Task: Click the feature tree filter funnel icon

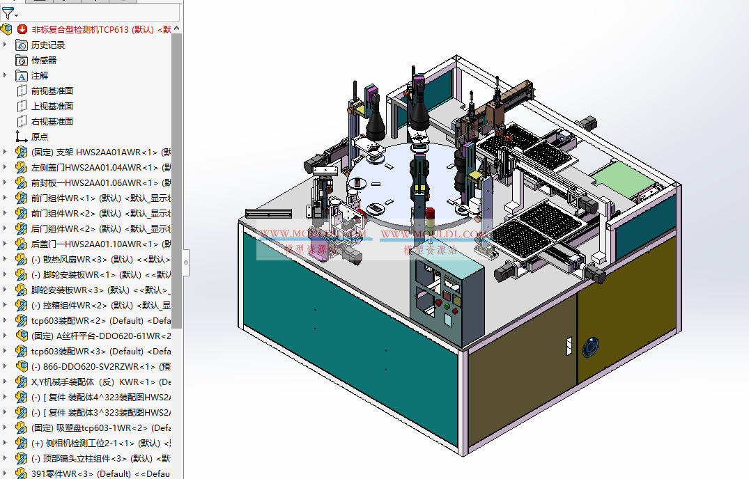Action: [7, 13]
